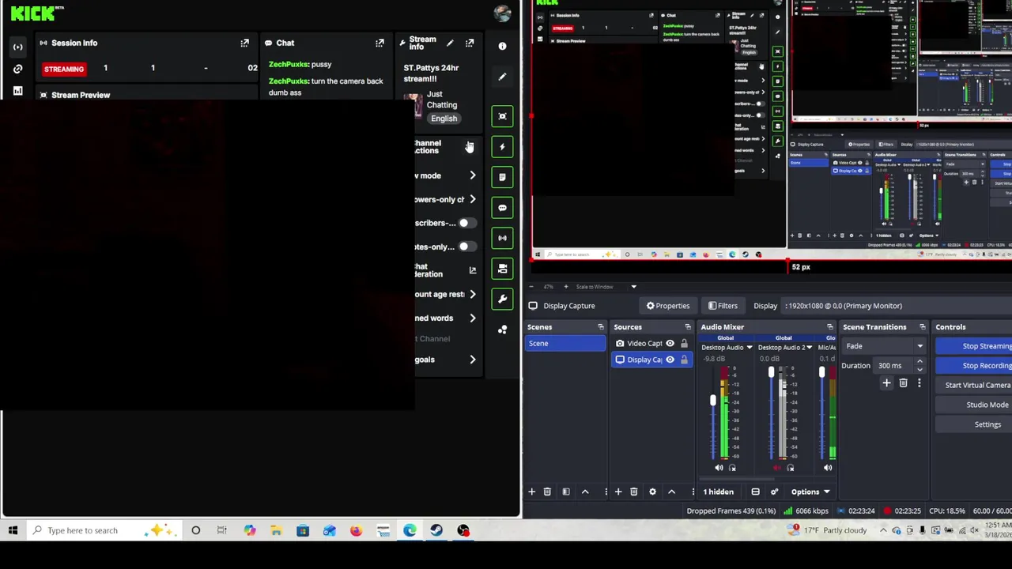The height and width of the screenshot is (569, 1012).
Task: Toggle the camera widget icon in Kick sidebar
Action: point(502,269)
